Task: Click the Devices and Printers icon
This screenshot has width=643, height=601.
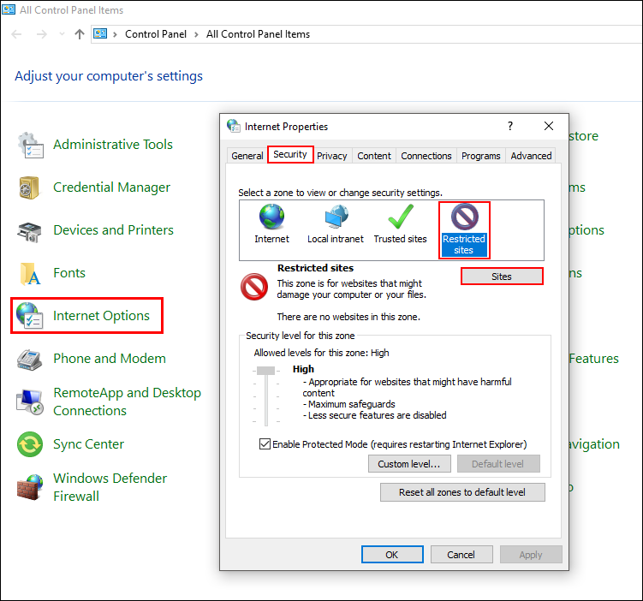Action: pyautogui.click(x=29, y=232)
